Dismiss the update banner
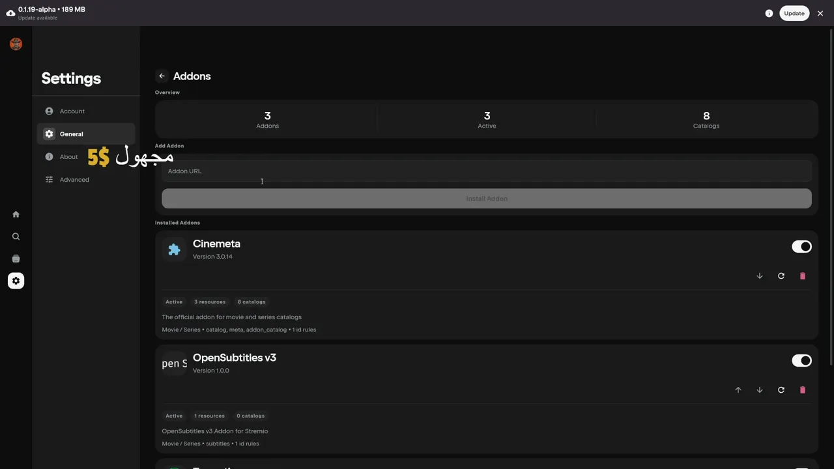834x469 pixels. point(820,13)
